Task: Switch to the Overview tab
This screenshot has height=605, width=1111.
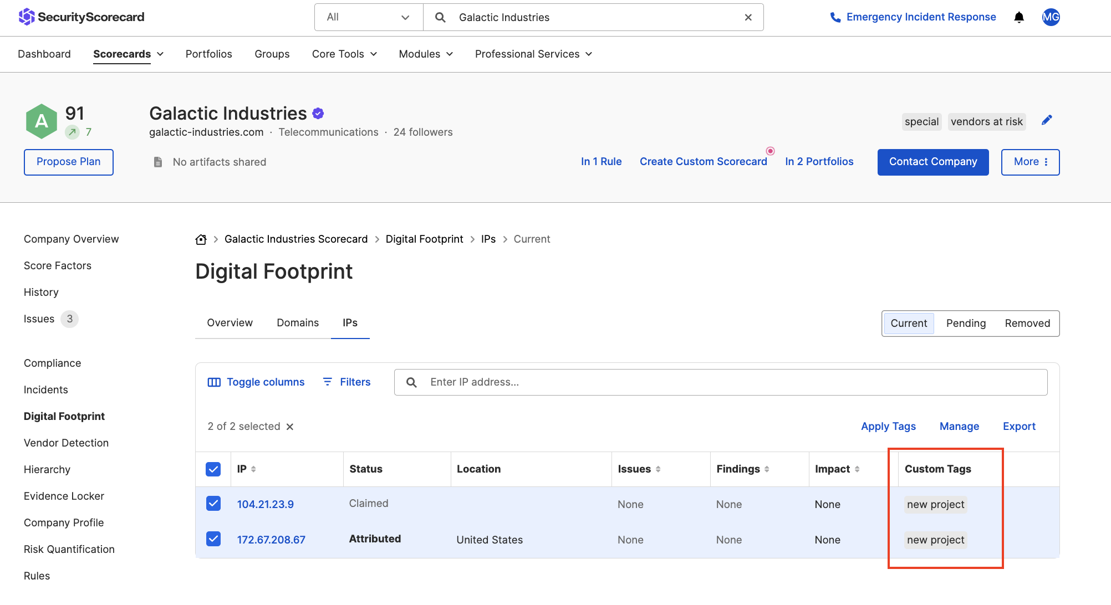Action: click(x=230, y=323)
